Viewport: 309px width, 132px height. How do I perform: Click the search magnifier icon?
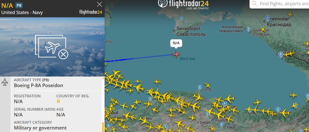tap(254, 4)
